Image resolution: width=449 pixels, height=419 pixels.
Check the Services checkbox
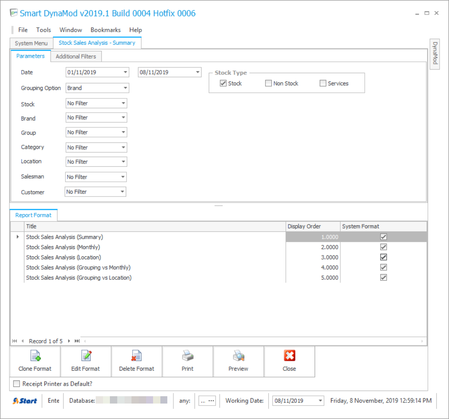(x=323, y=83)
